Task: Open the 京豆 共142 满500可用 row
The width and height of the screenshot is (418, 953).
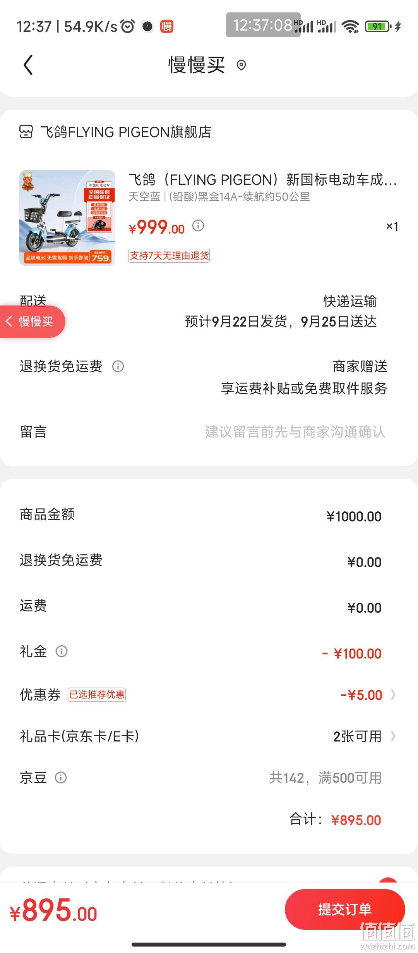Action: 209,778
